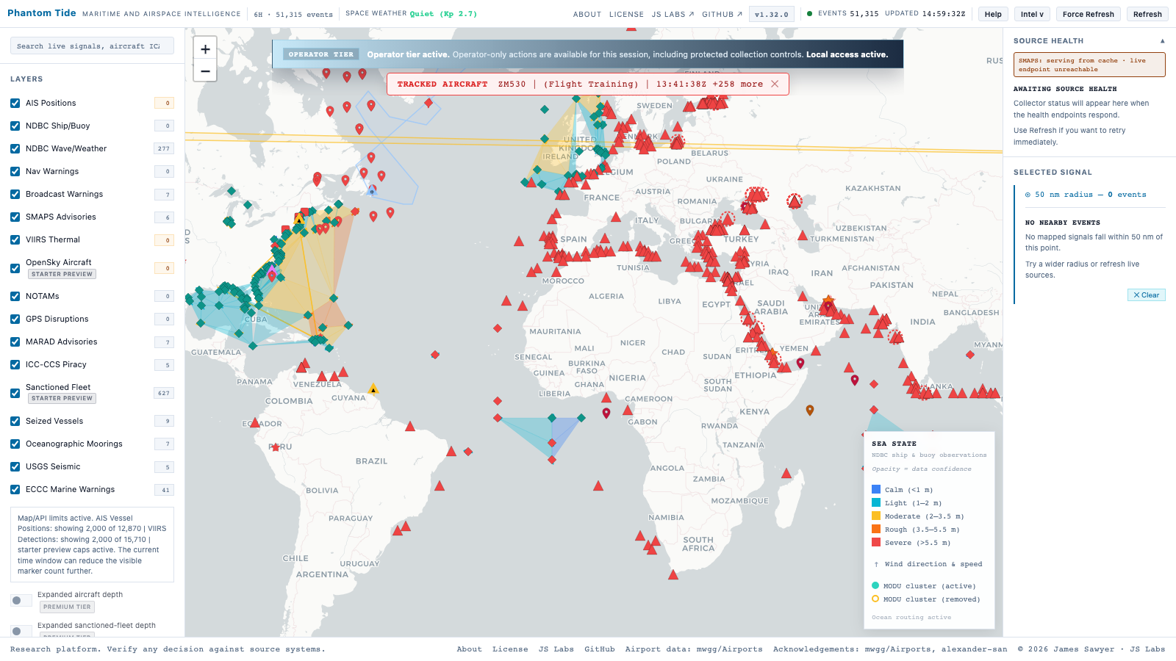This screenshot has width=1176, height=661.
Task: Zoom out of the map
Action: click(205, 71)
